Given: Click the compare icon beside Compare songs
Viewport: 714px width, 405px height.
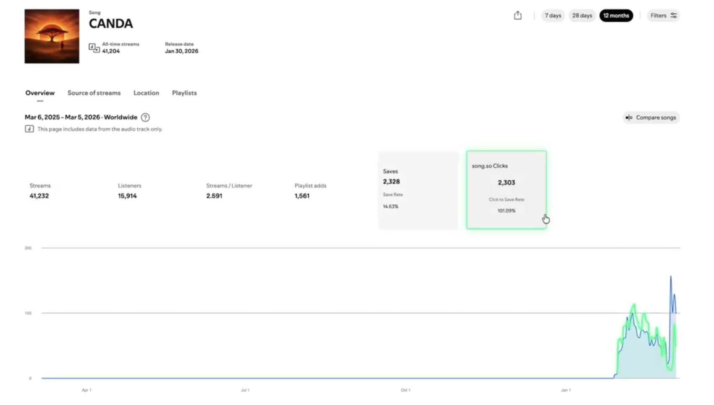Looking at the screenshot, I should pos(629,117).
